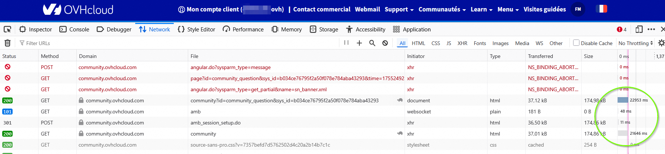This screenshot has height=154, width=665.
Task: Toggle the Images request filter
Action: tap(500, 43)
